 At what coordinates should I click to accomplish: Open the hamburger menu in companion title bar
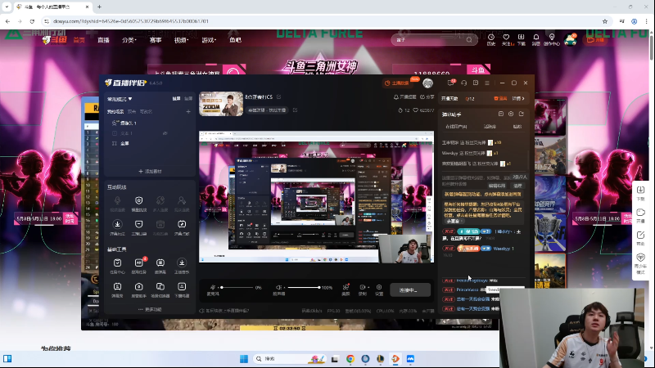click(487, 83)
